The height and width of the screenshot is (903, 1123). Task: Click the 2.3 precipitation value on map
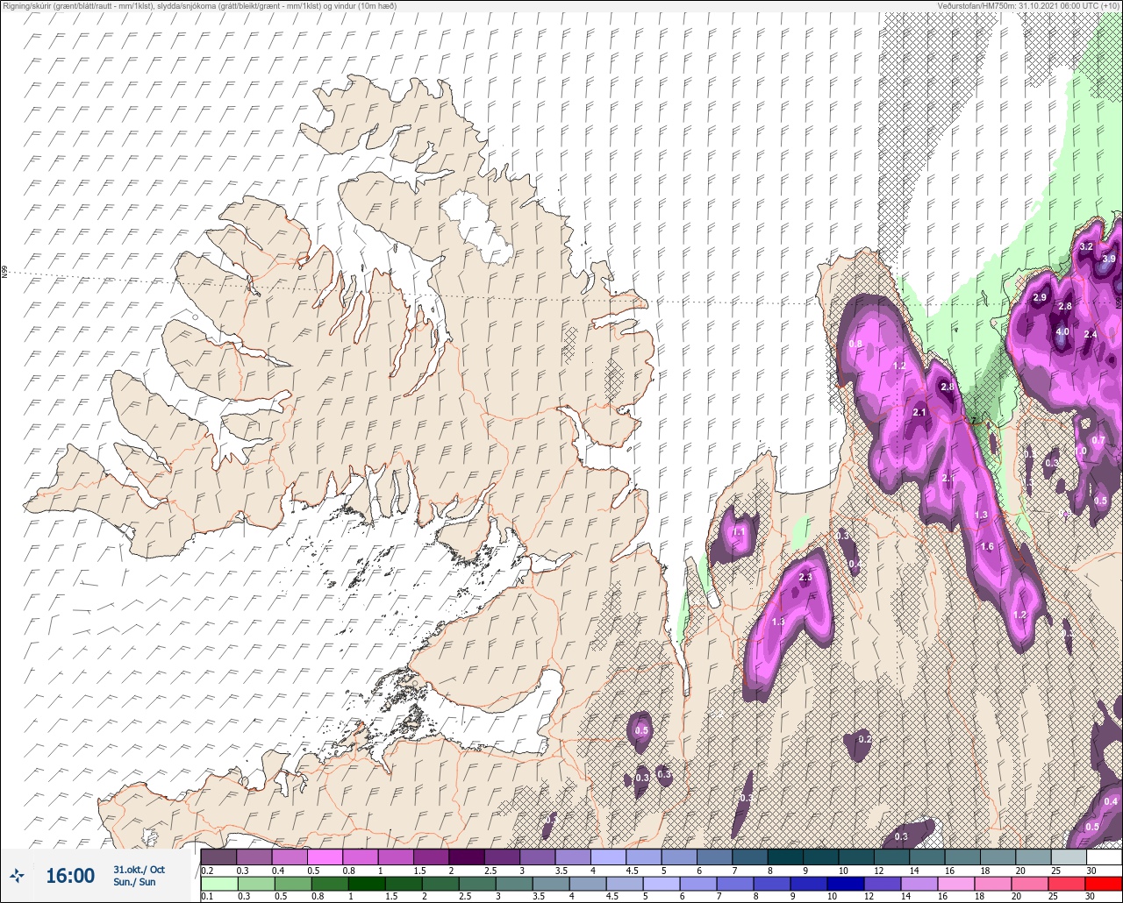tap(806, 577)
